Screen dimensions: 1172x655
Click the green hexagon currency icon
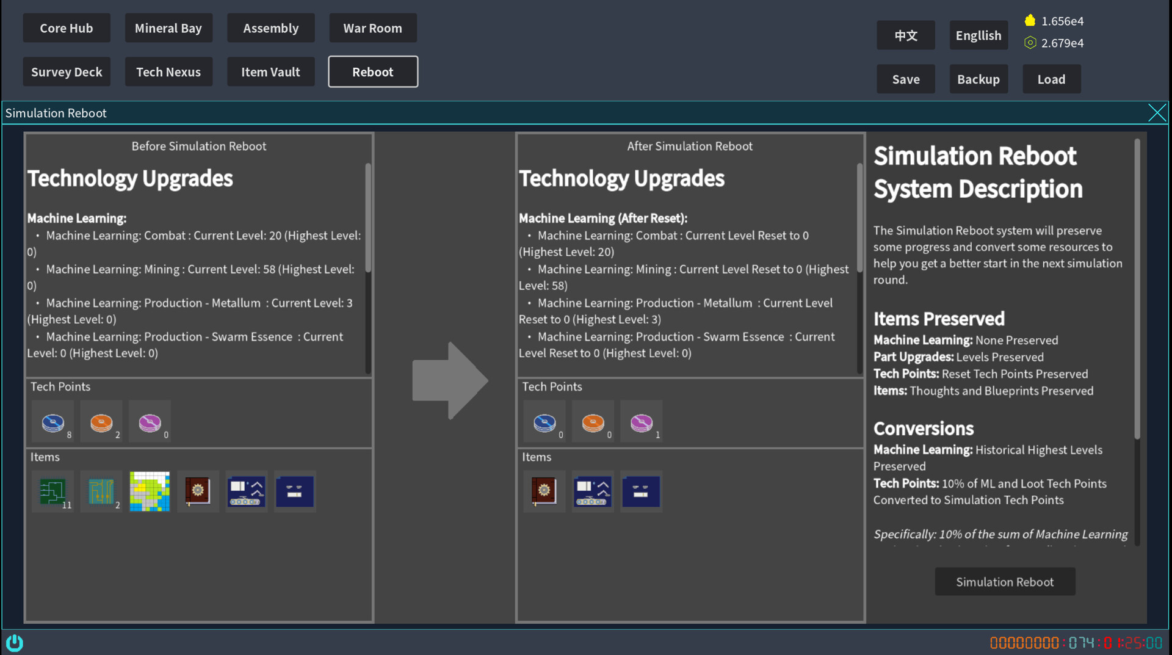[x=1031, y=43]
